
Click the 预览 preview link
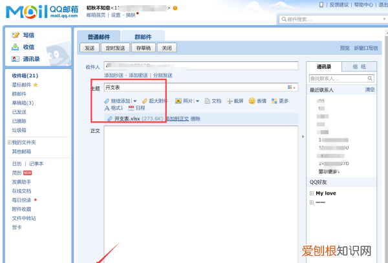click(x=345, y=48)
